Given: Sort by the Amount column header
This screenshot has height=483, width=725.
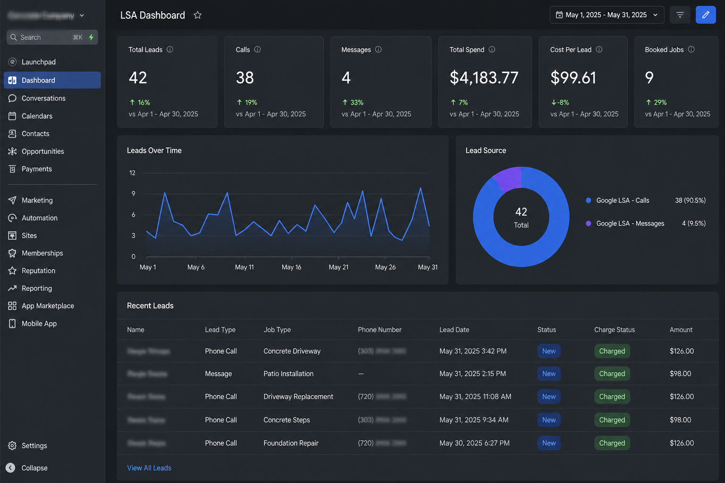Looking at the screenshot, I should click(681, 330).
